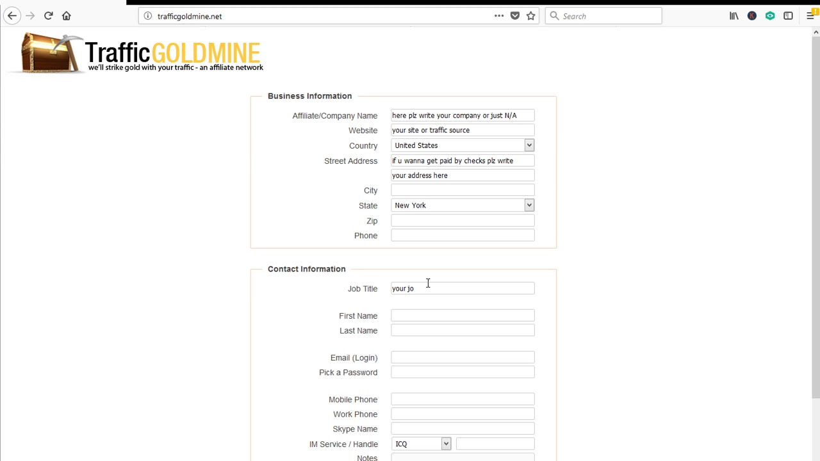Click the dark circular K extension icon
This screenshot has height=461, width=820.
752,16
